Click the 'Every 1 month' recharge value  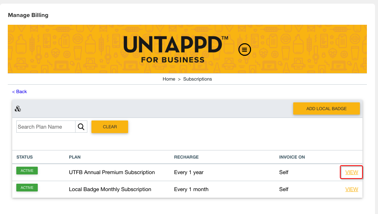pyautogui.click(x=191, y=190)
